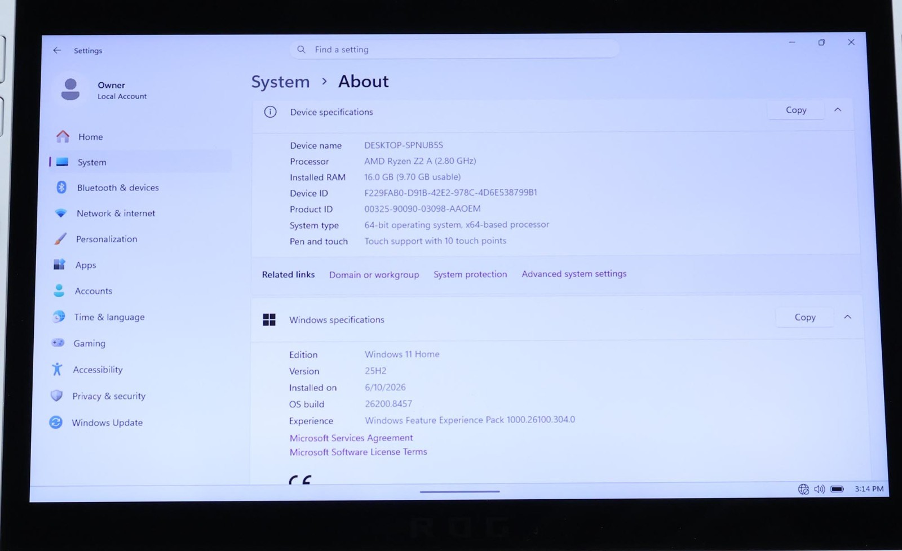The height and width of the screenshot is (551, 902).
Task: Click the Installed on date 6/10/2026
Action: click(385, 387)
